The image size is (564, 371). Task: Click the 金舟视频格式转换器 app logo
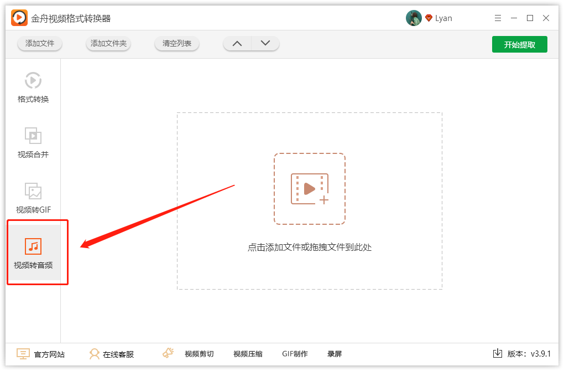click(19, 18)
